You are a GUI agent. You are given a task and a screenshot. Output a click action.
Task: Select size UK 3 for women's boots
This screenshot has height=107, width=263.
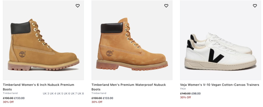(x=46, y=93)
